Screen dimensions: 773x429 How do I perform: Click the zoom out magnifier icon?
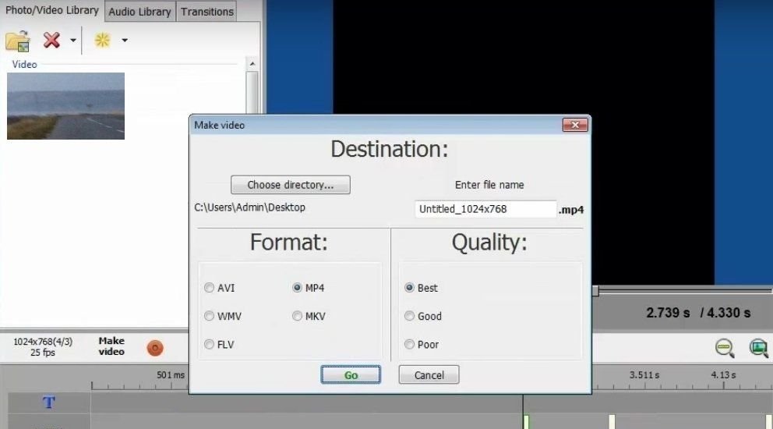tap(725, 348)
